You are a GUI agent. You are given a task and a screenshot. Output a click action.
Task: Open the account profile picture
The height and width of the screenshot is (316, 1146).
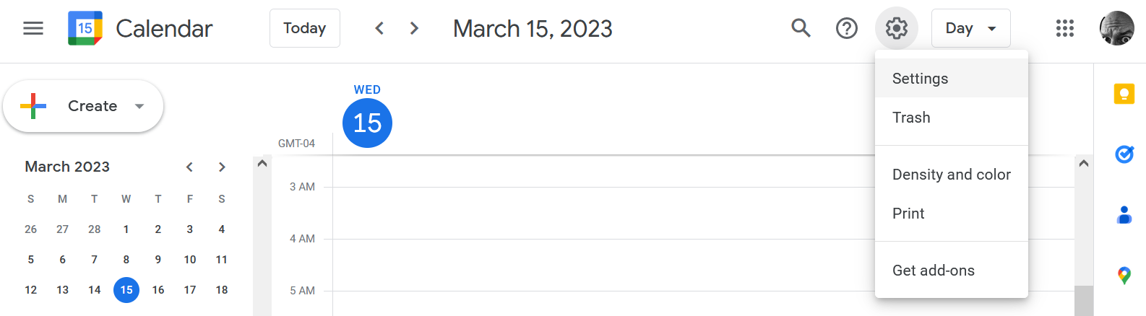click(1116, 28)
